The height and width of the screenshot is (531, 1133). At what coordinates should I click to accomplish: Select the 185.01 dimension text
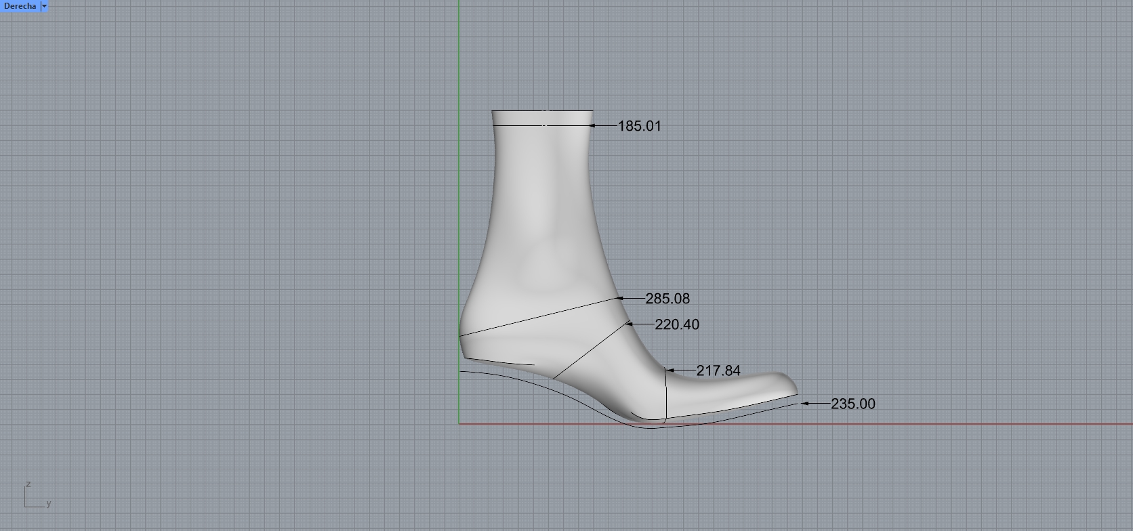click(x=639, y=126)
